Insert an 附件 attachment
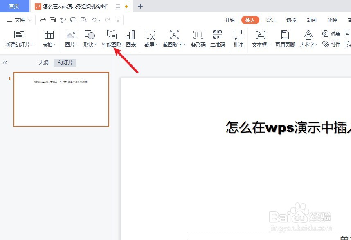 coord(331,44)
